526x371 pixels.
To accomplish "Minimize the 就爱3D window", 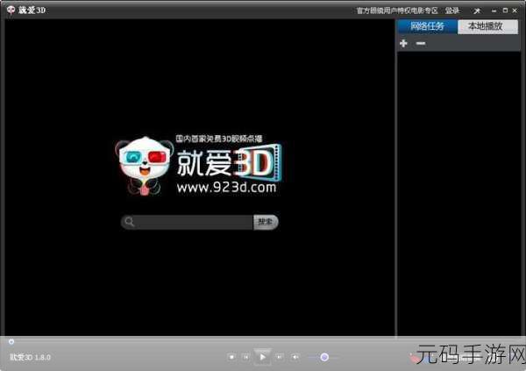I will (x=494, y=11).
